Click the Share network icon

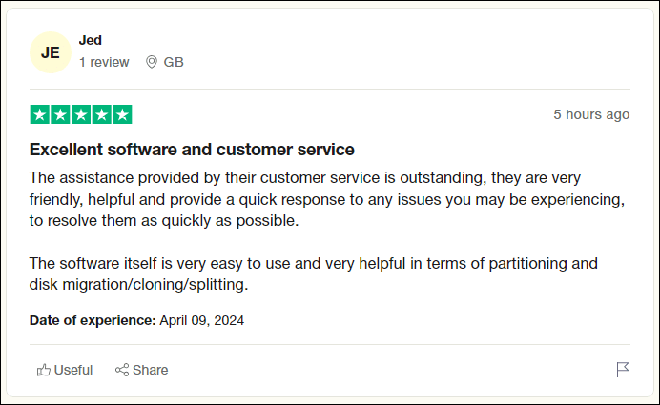[x=122, y=370]
